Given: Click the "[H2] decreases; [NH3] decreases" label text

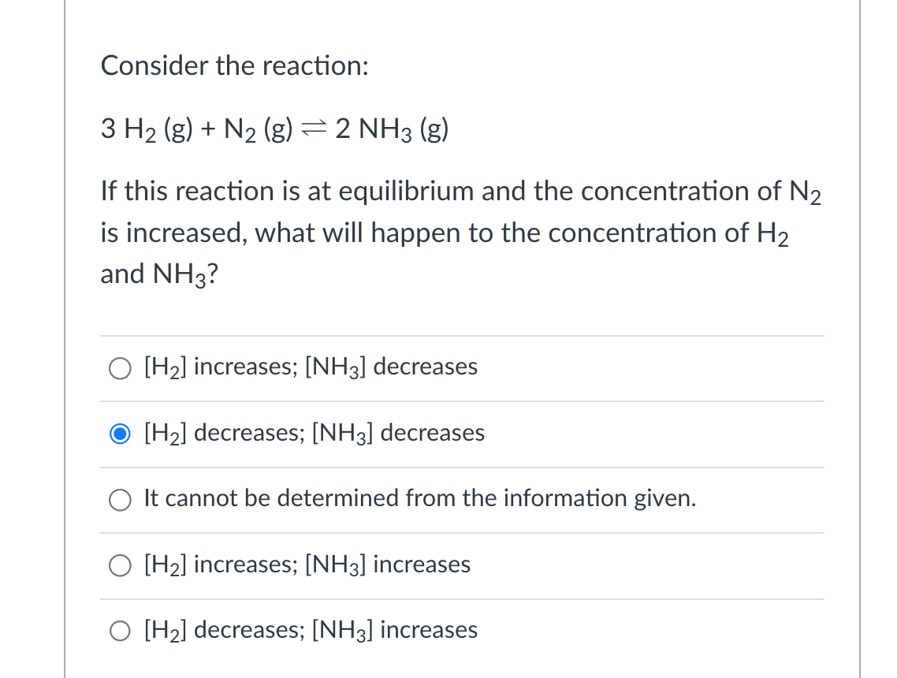Looking at the screenshot, I should click(x=314, y=433).
